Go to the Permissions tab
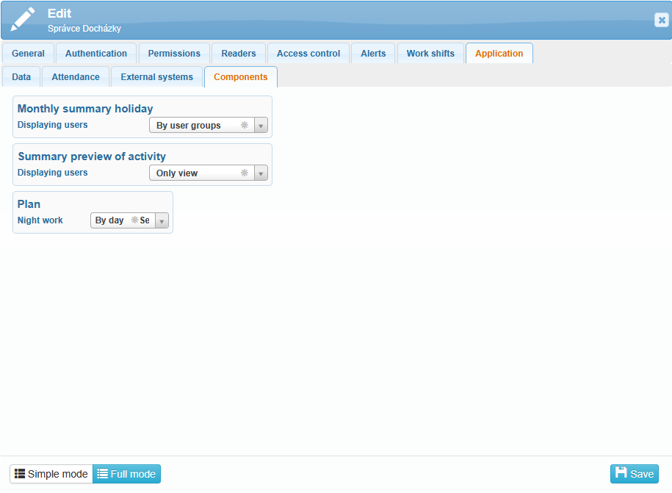The height and width of the screenshot is (493, 672). pyautogui.click(x=174, y=54)
